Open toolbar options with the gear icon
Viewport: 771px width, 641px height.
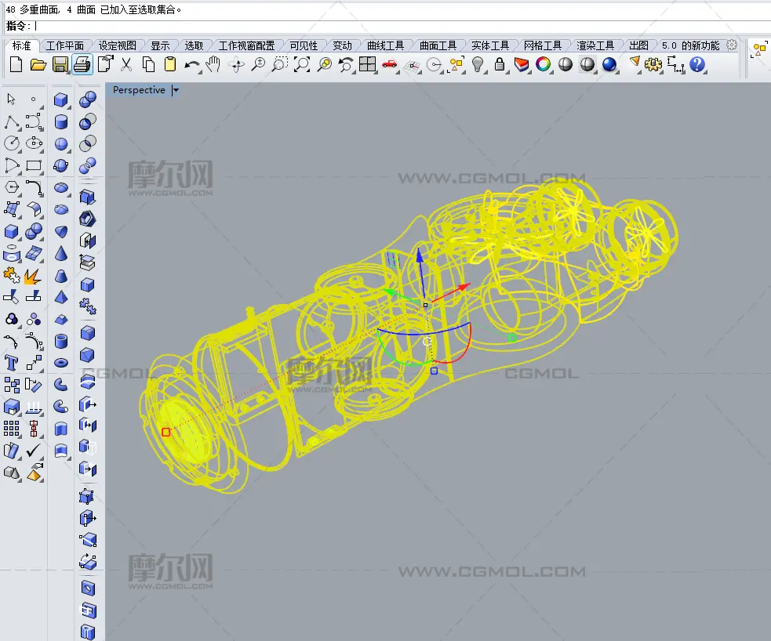(x=732, y=45)
